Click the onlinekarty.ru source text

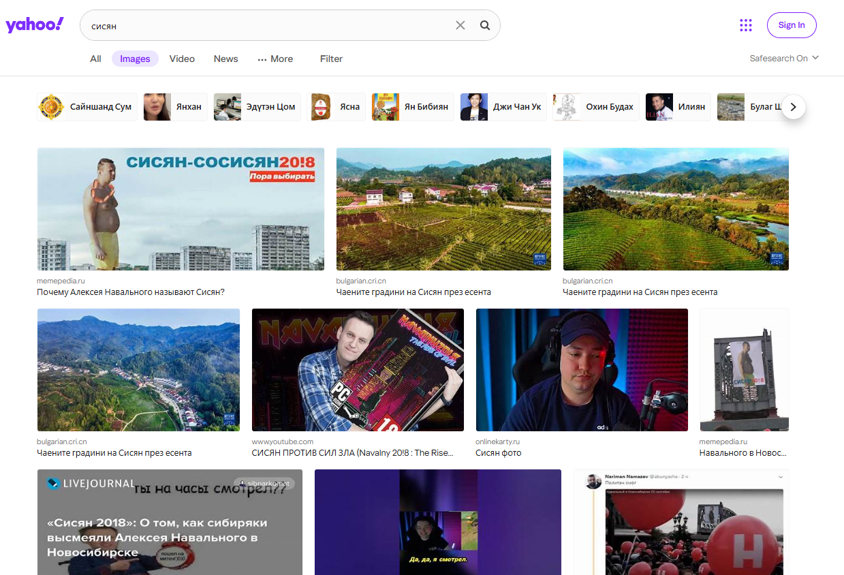tap(498, 441)
